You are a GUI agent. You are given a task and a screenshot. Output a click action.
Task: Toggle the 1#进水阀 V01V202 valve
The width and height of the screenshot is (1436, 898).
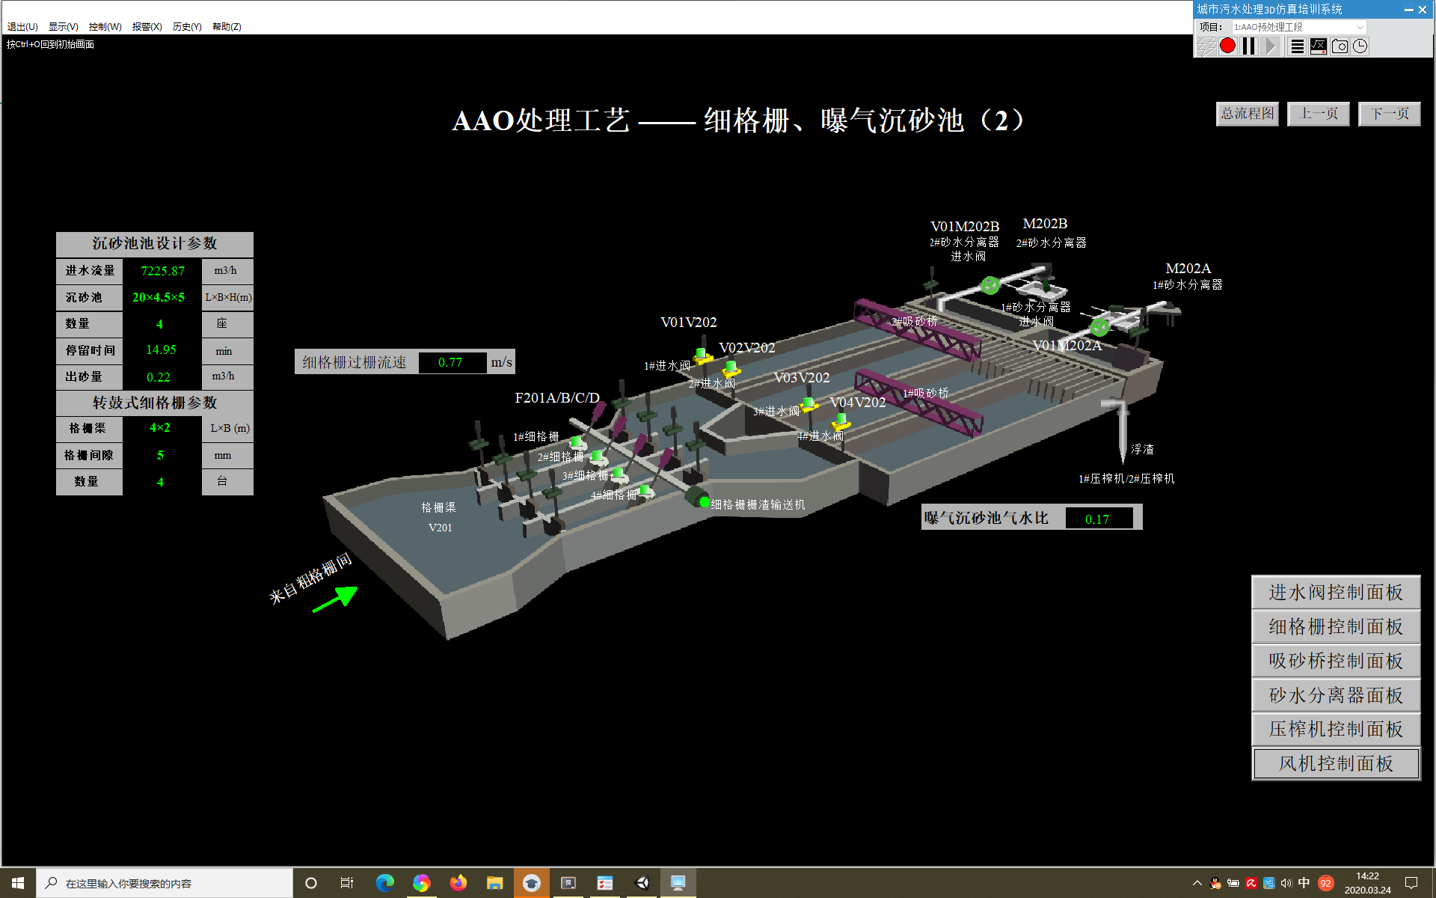702,355
